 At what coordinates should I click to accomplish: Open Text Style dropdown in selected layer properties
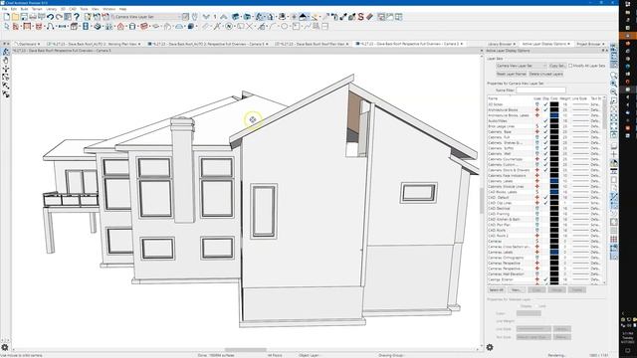click(533, 337)
